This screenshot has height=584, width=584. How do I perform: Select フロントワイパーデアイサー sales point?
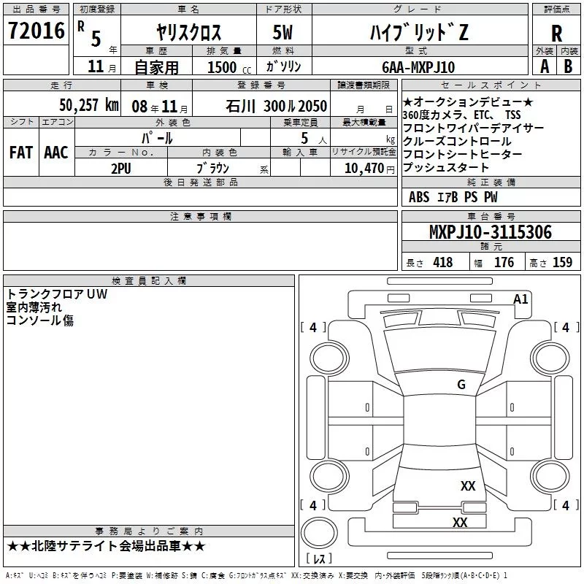(x=473, y=128)
